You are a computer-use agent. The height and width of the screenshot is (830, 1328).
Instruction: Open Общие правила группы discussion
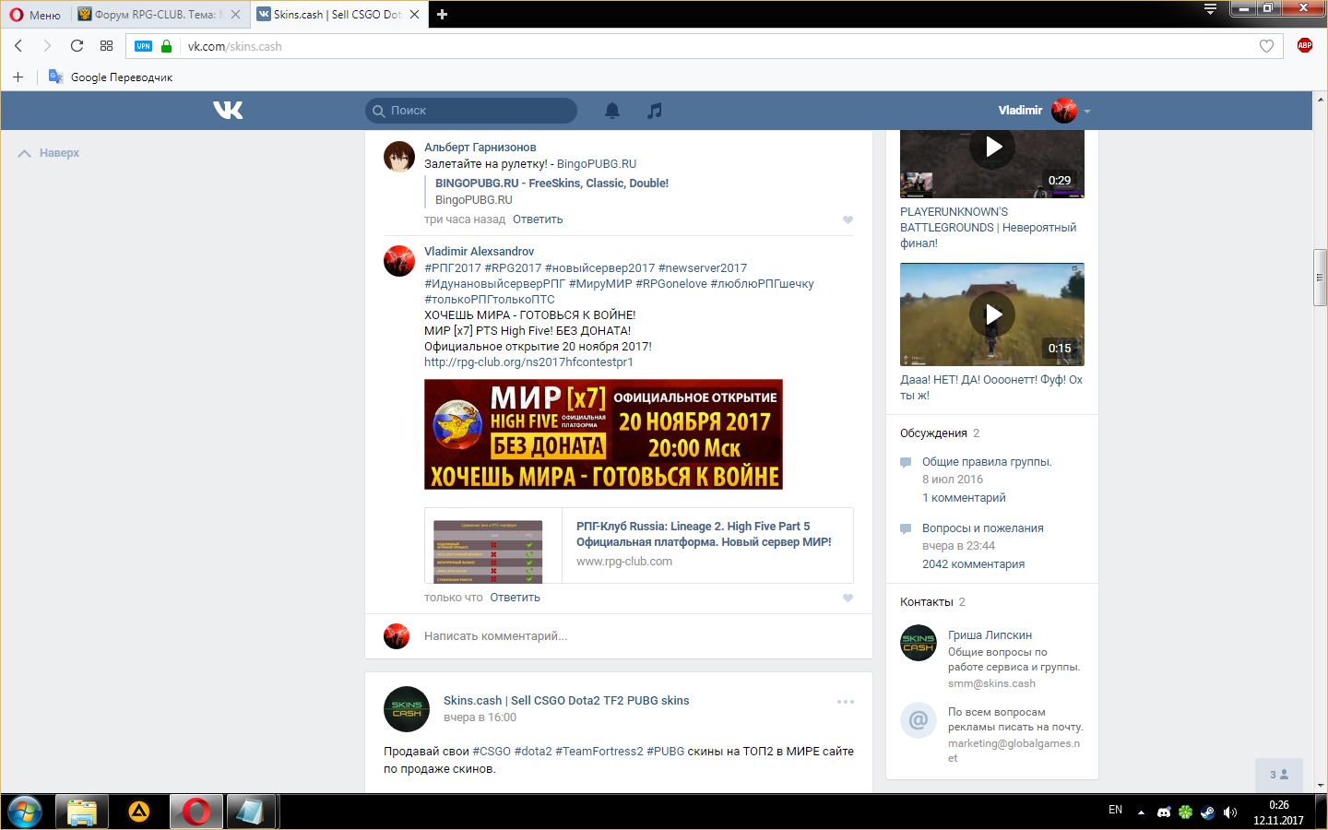[987, 462]
